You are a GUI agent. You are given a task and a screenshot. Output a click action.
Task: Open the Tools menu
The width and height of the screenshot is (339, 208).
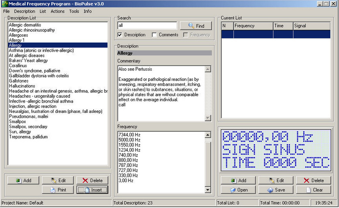[74, 11]
